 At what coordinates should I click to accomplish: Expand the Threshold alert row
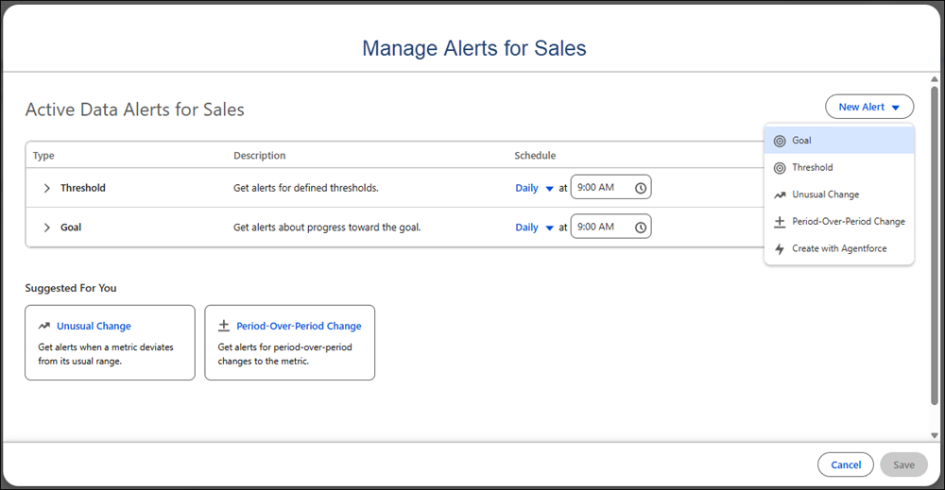(x=46, y=189)
